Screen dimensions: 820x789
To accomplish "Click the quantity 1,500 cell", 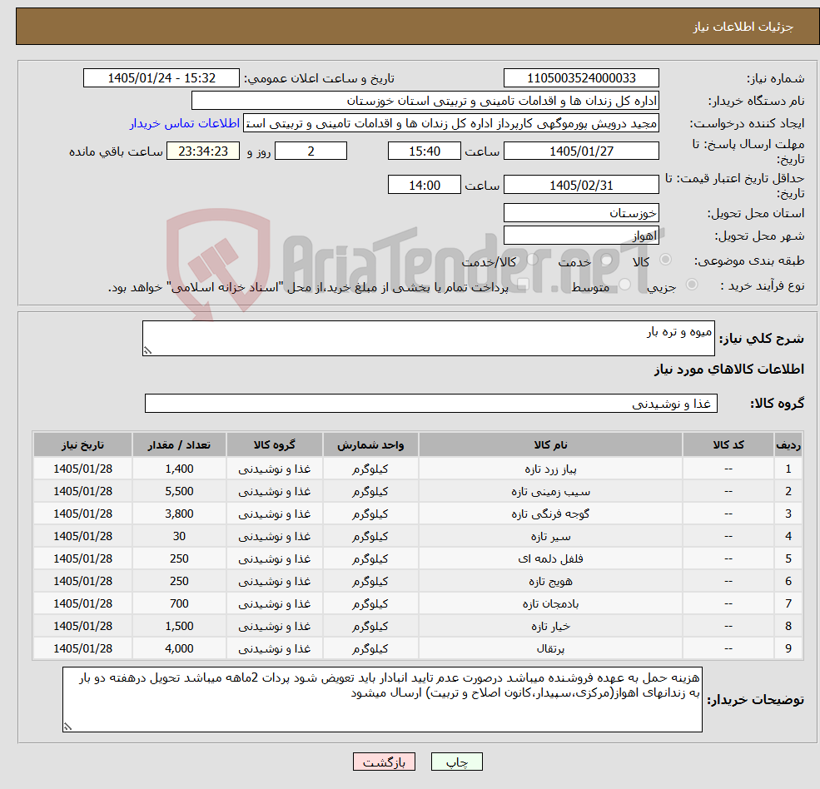I will pos(179,627).
